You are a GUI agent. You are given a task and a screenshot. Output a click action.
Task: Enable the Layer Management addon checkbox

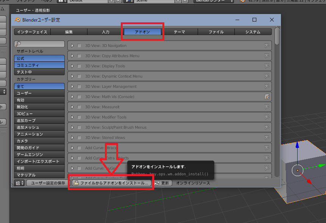(79, 86)
